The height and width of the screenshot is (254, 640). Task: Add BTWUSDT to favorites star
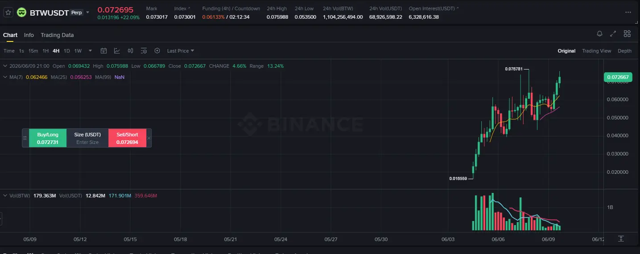point(8,12)
